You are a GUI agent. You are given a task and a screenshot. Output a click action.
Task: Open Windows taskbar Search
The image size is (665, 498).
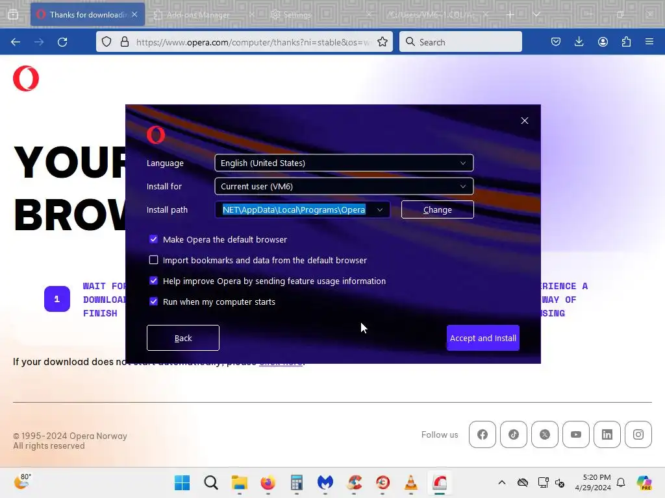pyautogui.click(x=211, y=482)
